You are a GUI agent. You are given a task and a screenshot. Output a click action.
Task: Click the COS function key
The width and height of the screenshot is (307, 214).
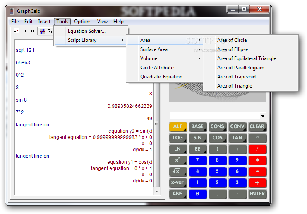pos(218,138)
